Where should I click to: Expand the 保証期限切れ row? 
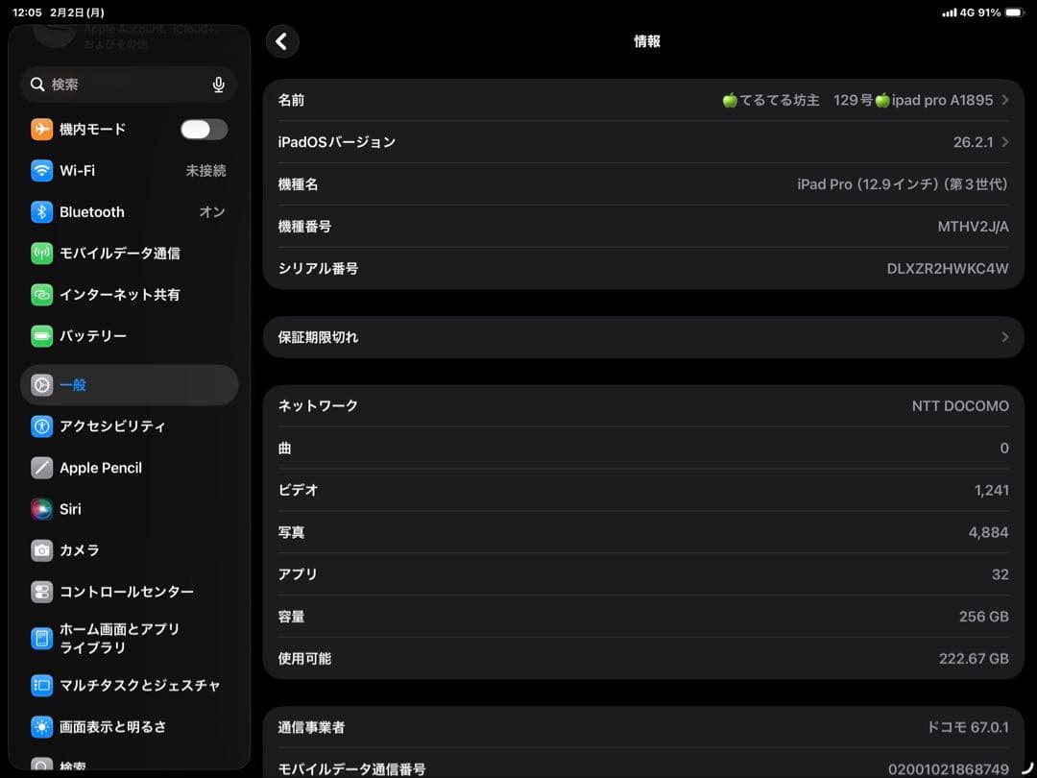[x=1004, y=337]
